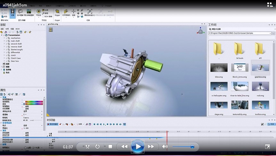Open full-screen view via bottom-right player icon
This screenshot has width=276, height=156.
(x=267, y=147)
